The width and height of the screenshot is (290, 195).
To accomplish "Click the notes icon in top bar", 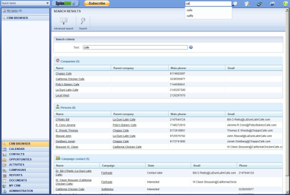I will tap(247, 4).
